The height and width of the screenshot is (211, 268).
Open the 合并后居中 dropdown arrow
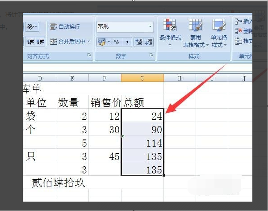pyautogui.click(x=89, y=41)
